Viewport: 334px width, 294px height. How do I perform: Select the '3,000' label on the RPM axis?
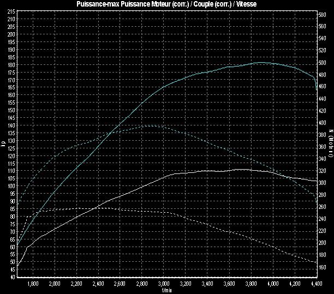(x=163, y=284)
